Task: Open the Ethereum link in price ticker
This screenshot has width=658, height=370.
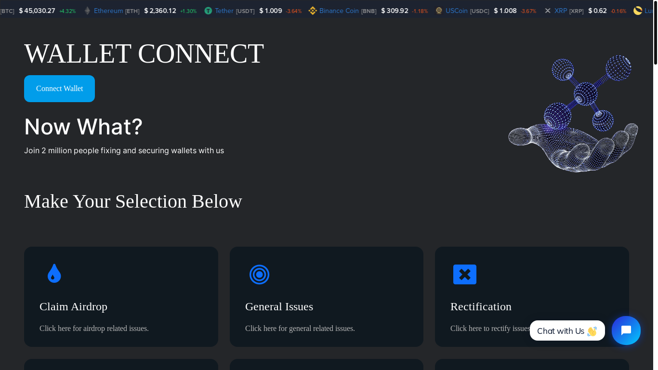Action: click(108, 11)
